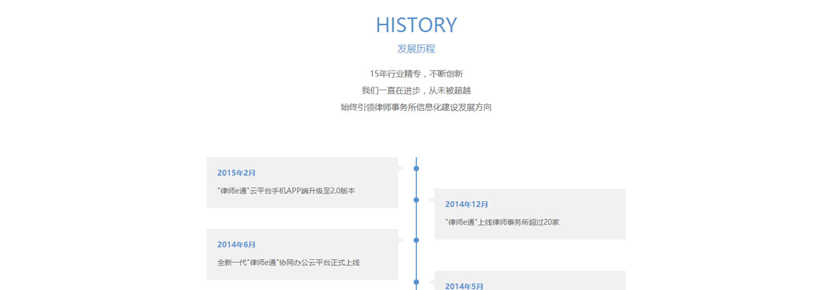
Task: Click the timeline dot for 2015年2月
Action: click(416, 168)
